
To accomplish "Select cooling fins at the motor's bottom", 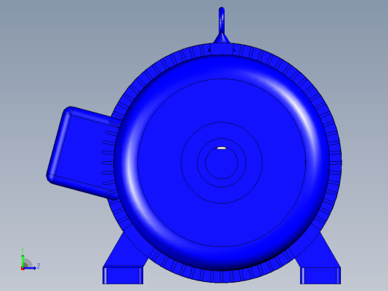I will pyautogui.click(x=222, y=277).
